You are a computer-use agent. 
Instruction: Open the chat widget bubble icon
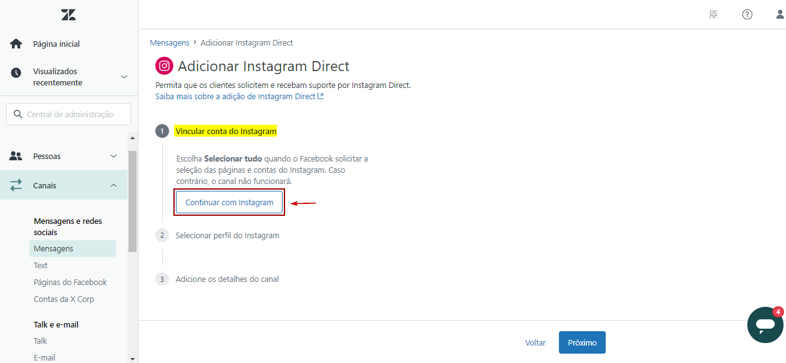pyautogui.click(x=765, y=324)
